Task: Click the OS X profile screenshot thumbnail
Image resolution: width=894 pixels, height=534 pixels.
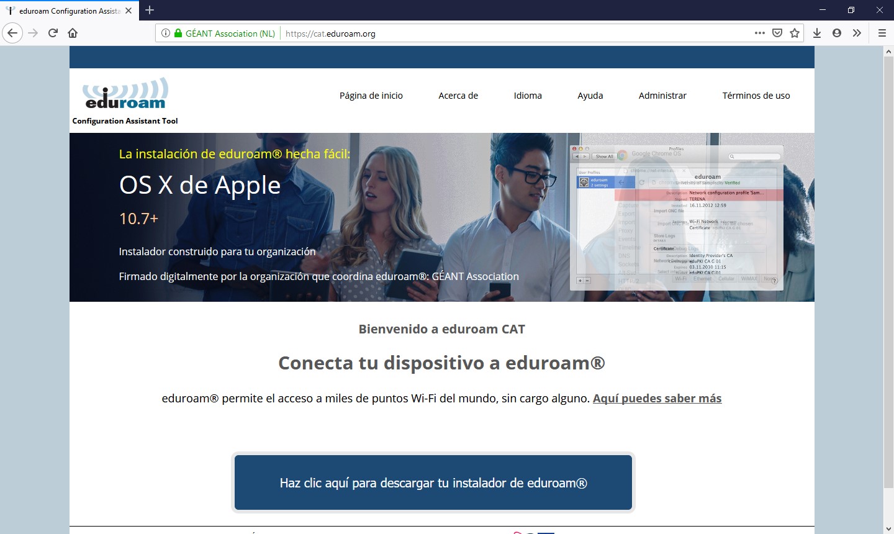Action: click(677, 218)
